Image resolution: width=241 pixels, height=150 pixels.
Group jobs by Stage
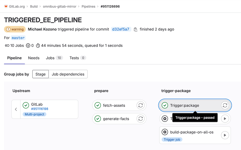[x=40, y=74]
